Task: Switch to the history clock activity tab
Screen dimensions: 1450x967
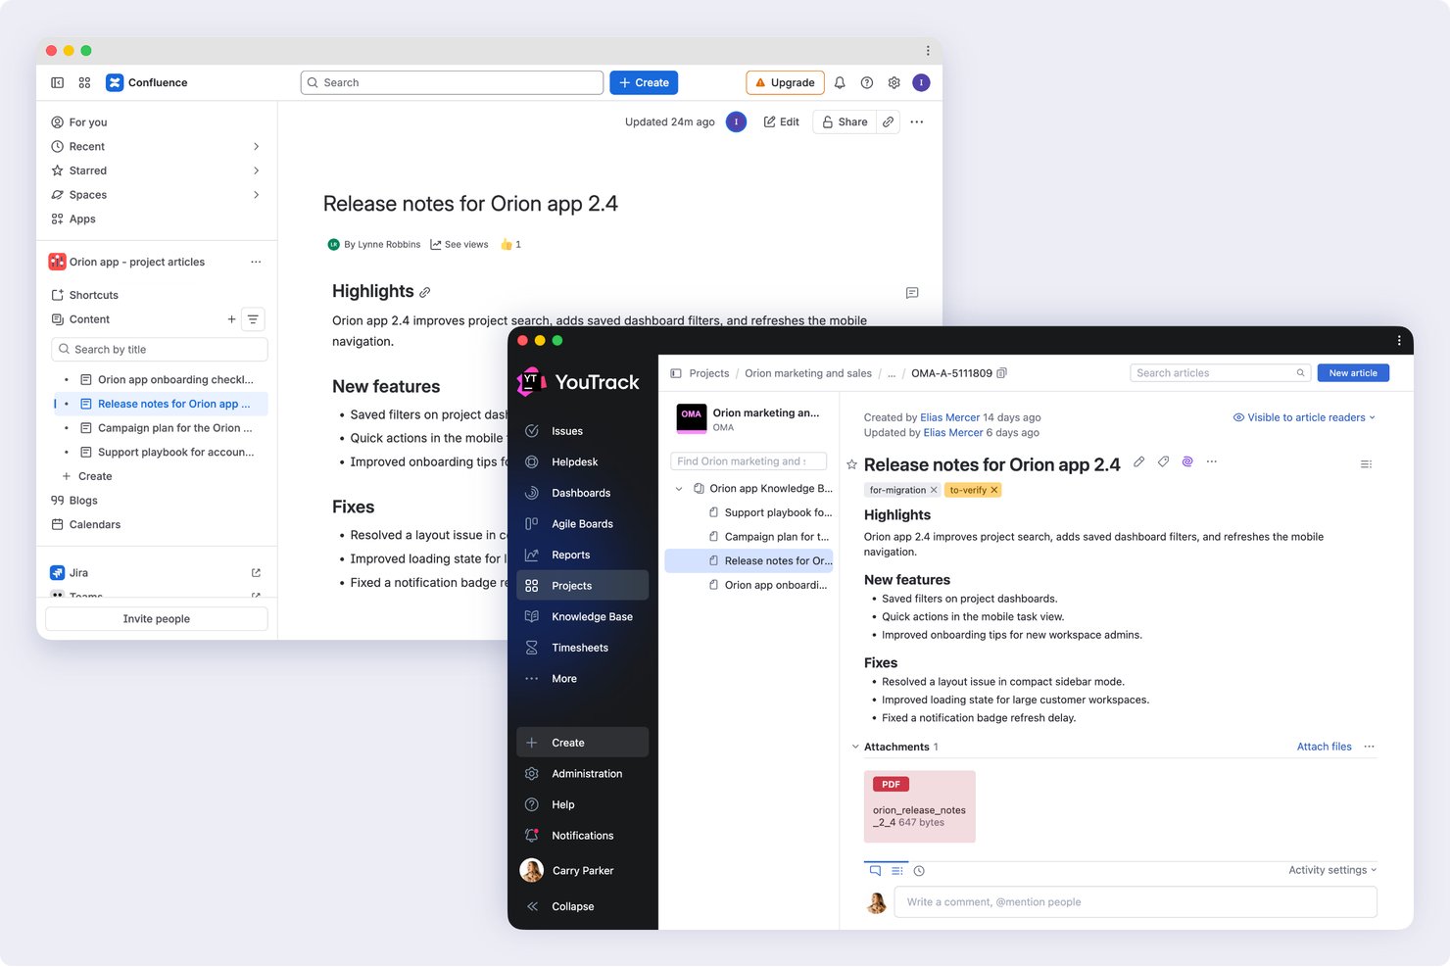Action: click(x=919, y=871)
